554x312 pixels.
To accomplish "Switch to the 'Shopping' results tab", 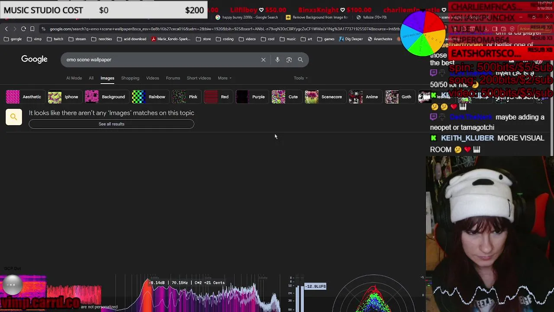I will 130,78.
